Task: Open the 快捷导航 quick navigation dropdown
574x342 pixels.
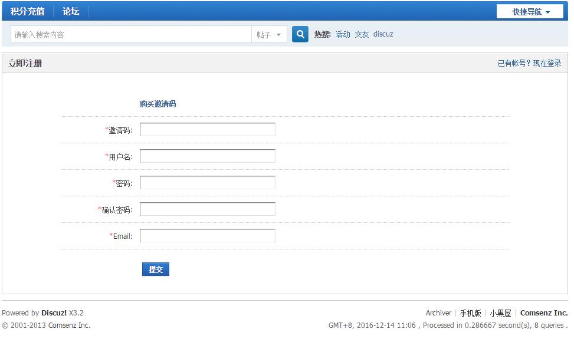Action: (x=530, y=12)
